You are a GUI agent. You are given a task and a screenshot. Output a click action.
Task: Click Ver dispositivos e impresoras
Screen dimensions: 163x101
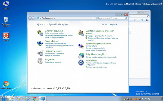(x=55, y=53)
